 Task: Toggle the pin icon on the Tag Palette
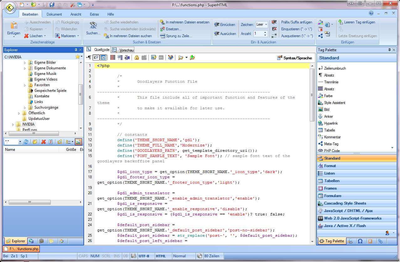coord(390,50)
